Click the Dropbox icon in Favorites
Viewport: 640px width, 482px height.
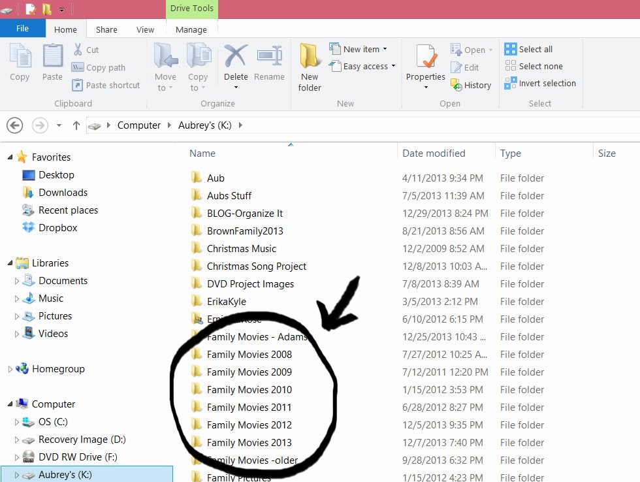[x=28, y=227]
